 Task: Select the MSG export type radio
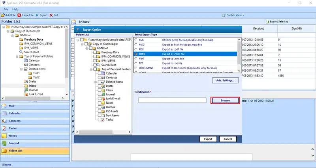tap(136, 45)
